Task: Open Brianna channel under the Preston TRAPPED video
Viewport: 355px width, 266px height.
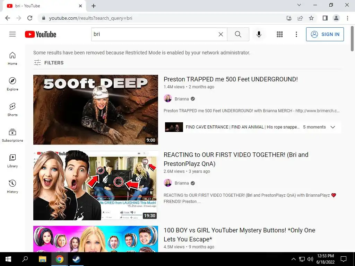Action: pos(182,99)
